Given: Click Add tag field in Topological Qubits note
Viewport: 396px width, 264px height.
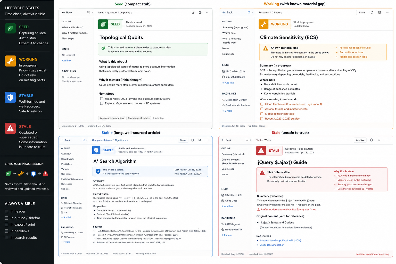Looking at the screenshot, I should tap(158, 118).
